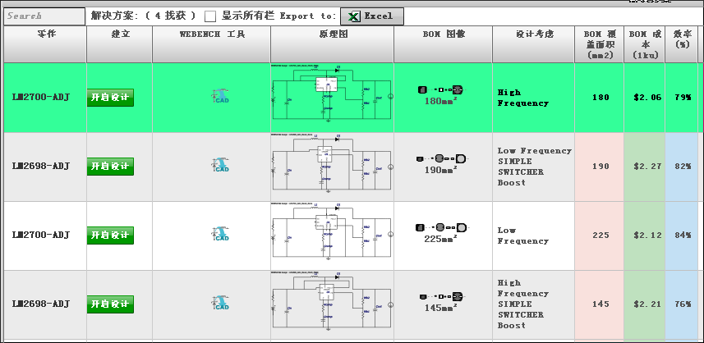Sort by BOM 覆盖面积 (mm2) header
704x343 pixels.
[x=599, y=44]
